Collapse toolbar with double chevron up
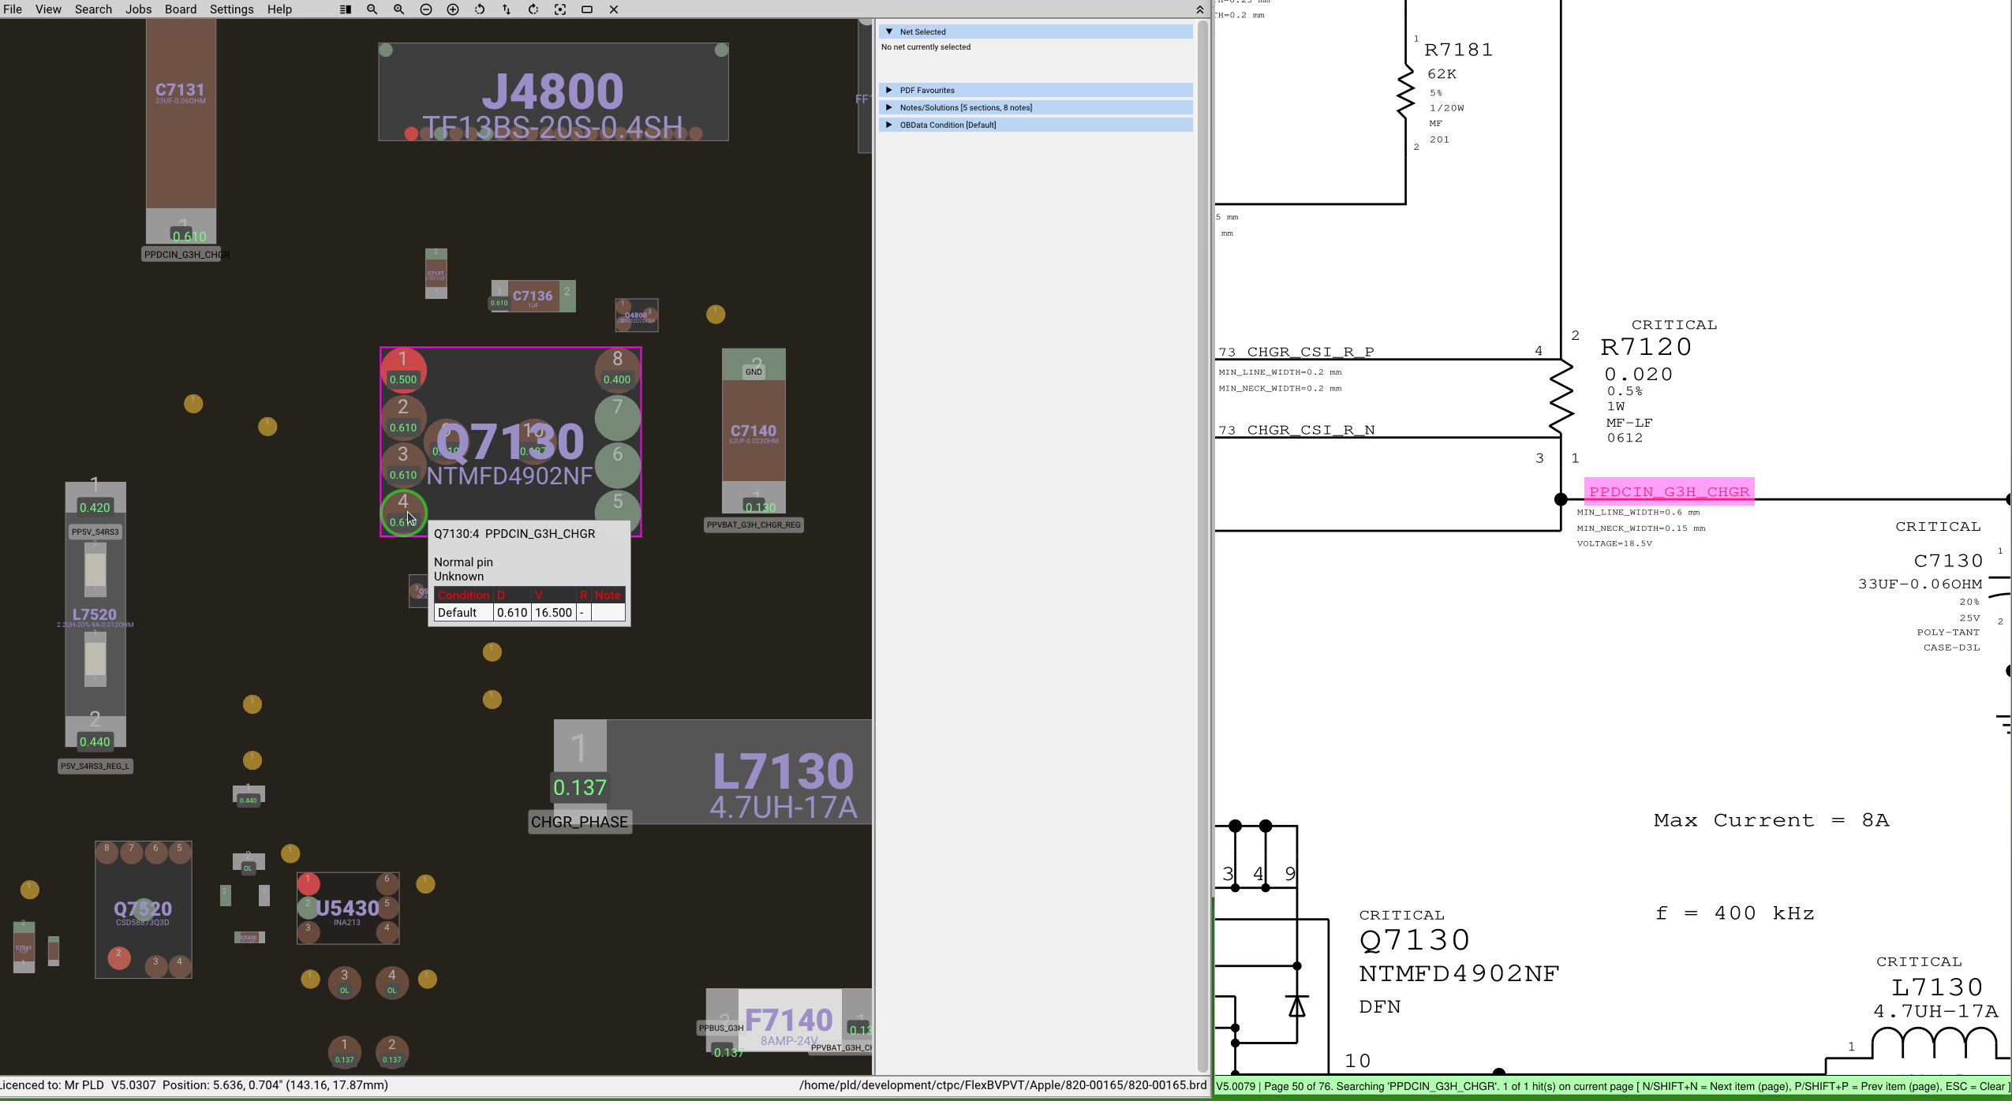The height and width of the screenshot is (1101, 2012). (x=1200, y=9)
